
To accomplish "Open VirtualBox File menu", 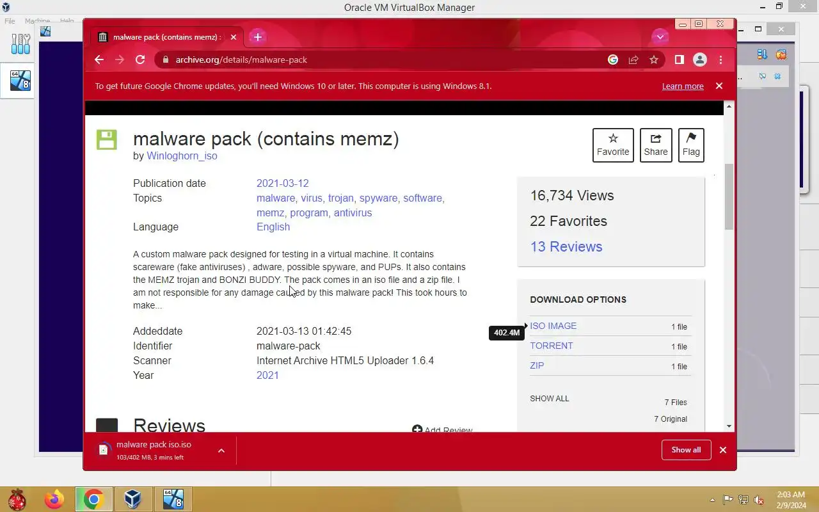I will pyautogui.click(x=10, y=21).
